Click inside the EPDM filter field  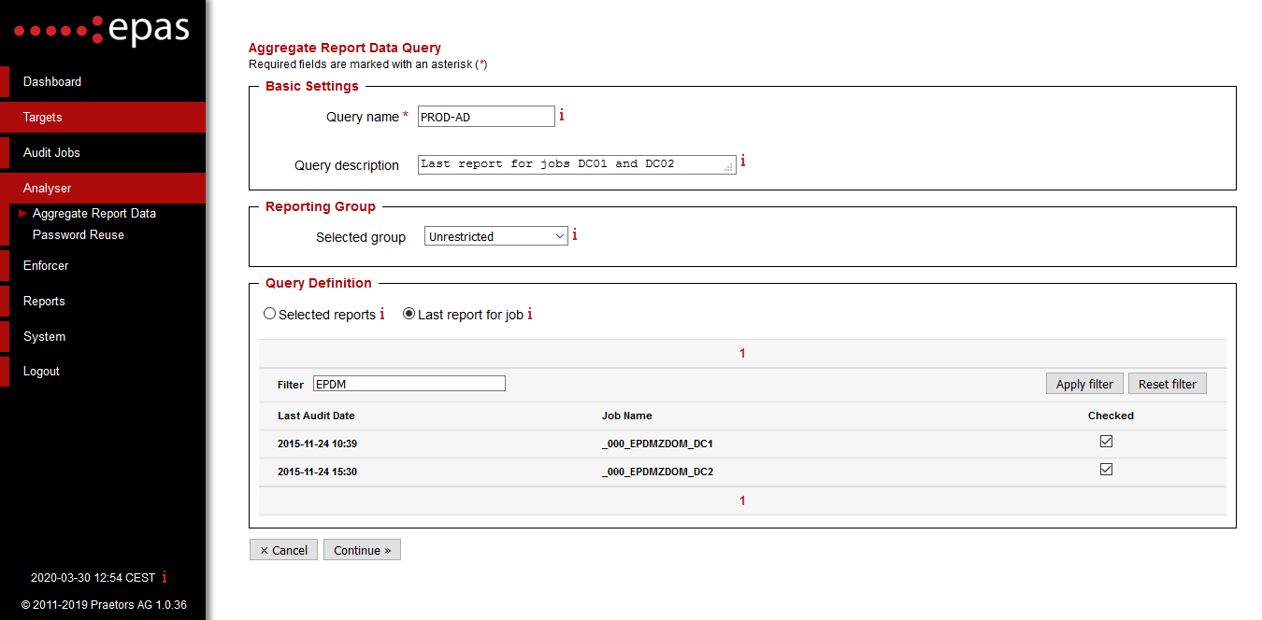409,383
